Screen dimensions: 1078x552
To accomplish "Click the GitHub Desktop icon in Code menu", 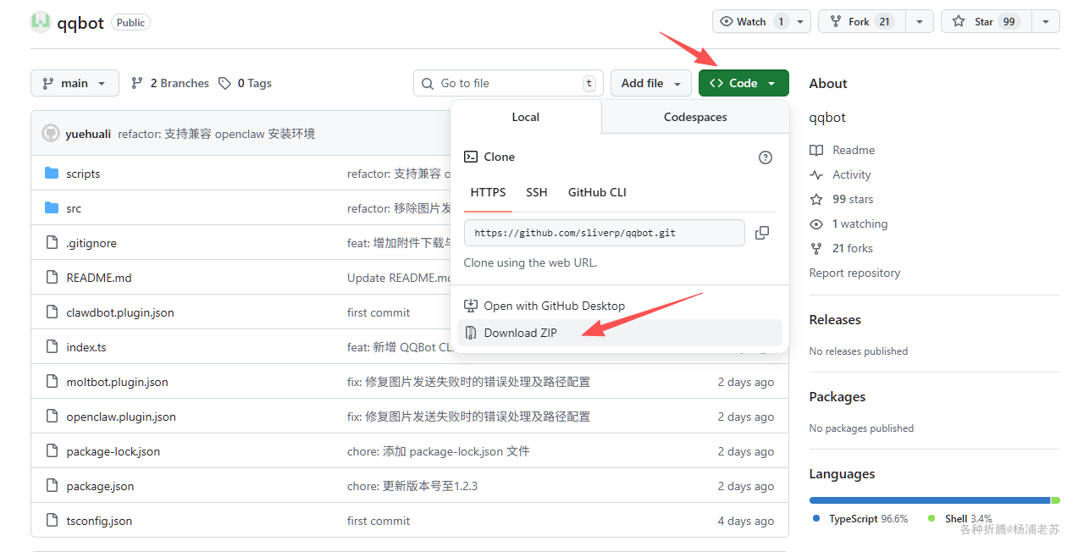I will pyautogui.click(x=471, y=306).
